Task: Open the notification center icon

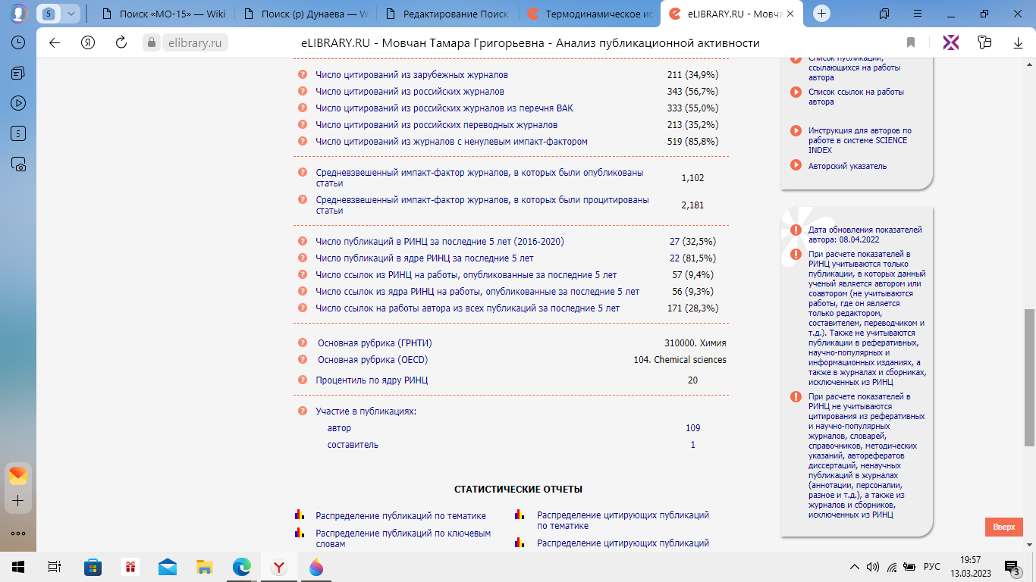Action: (x=1012, y=566)
